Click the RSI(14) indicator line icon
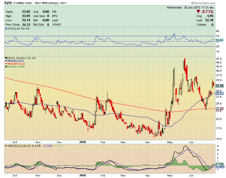226x178 pixels. tap(6, 29)
